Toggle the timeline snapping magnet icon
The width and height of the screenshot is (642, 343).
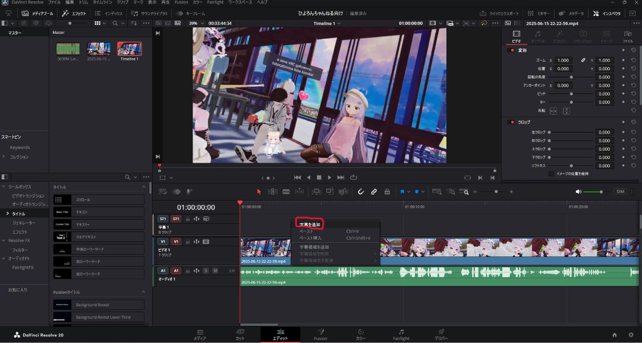tap(360, 192)
